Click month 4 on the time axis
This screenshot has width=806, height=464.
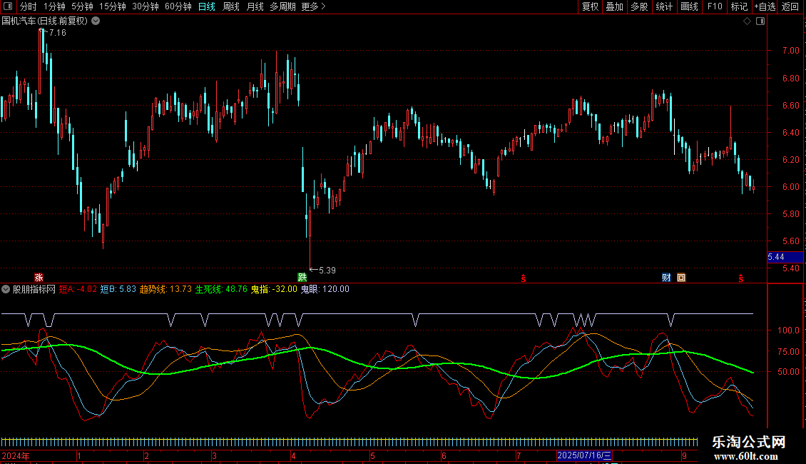(x=293, y=455)
